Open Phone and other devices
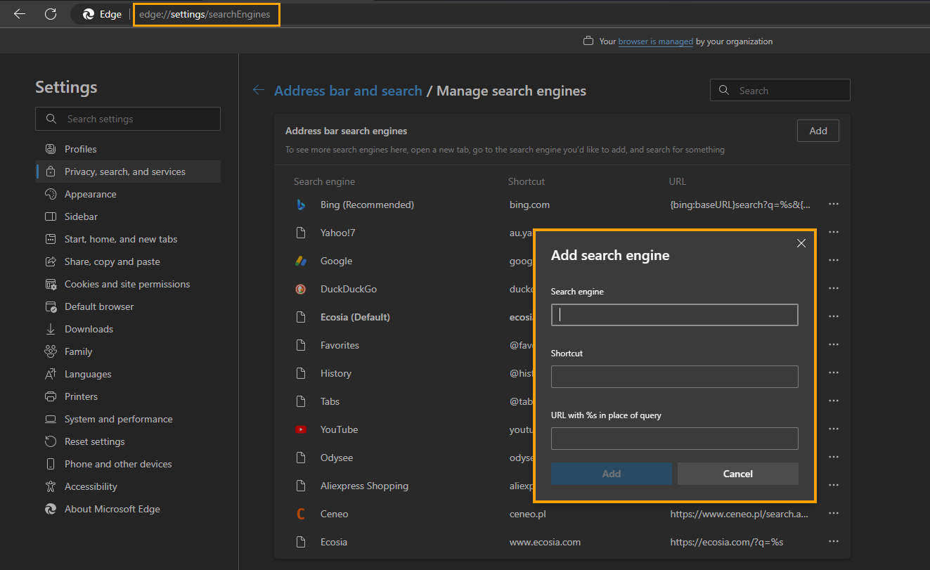The width and height of the screenshot is (930, 570). tap(128, 464)
